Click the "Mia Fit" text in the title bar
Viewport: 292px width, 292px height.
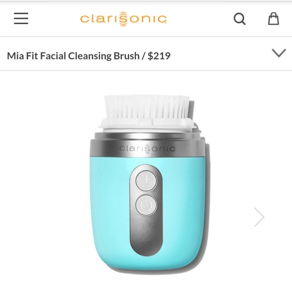[23, 56]
